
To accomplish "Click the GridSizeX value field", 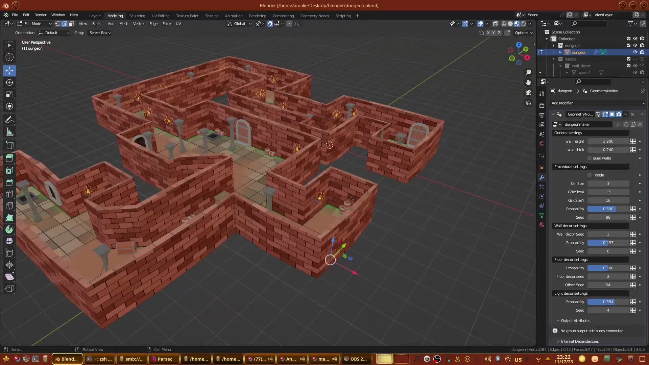I will click(x=608, y=192).
